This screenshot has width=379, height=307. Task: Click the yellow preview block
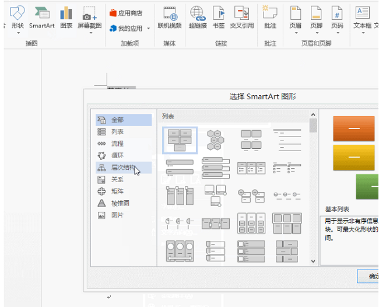tap(354, 157)
